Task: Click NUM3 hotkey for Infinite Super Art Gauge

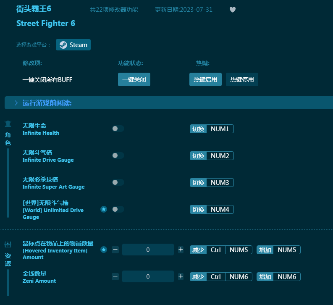Action: (x=212, y=182)
